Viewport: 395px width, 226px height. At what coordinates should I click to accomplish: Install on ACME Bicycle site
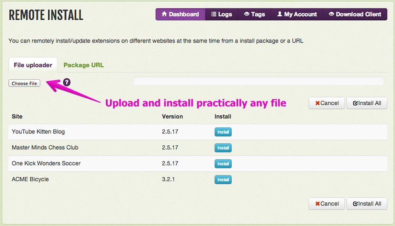pos(223,179)
